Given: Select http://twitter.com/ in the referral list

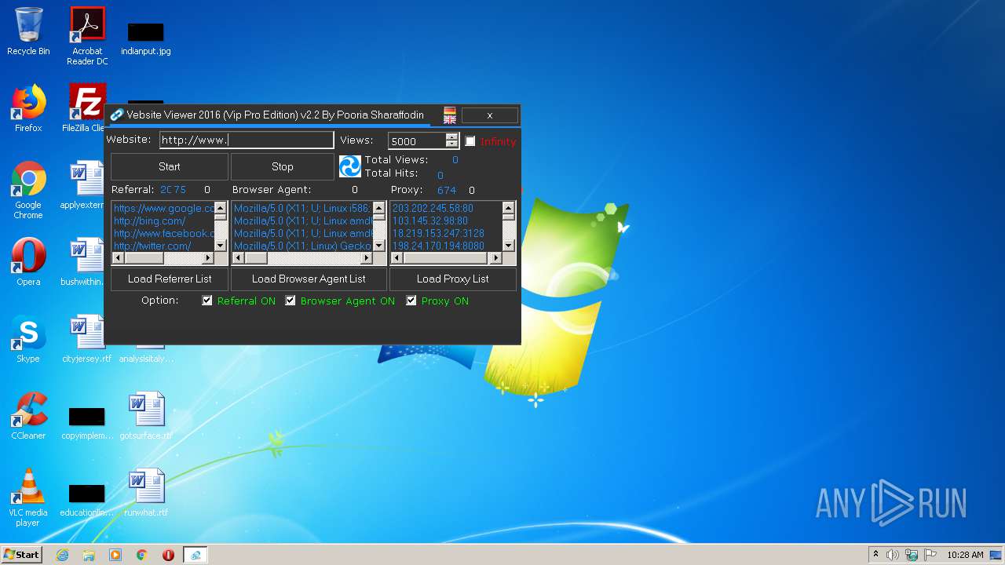Looking at the screenshot, I should click(x=152, y=246).
